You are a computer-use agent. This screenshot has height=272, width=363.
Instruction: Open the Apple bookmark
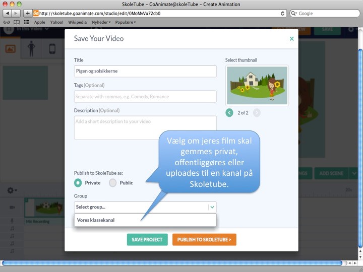[x=40, y=22]
